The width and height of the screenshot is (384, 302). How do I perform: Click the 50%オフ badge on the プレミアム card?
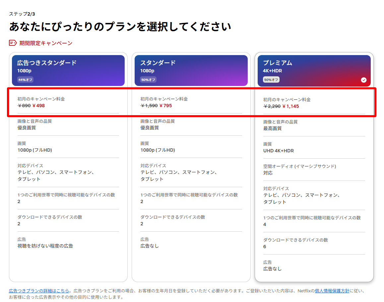[271, 80]
